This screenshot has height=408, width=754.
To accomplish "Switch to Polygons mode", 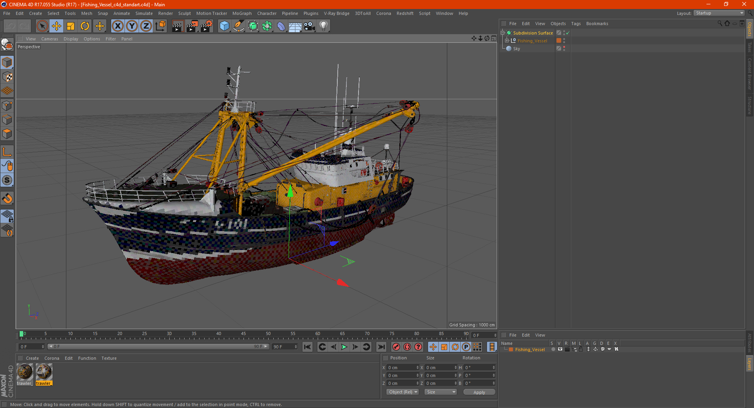I will [x=7, y=134].
